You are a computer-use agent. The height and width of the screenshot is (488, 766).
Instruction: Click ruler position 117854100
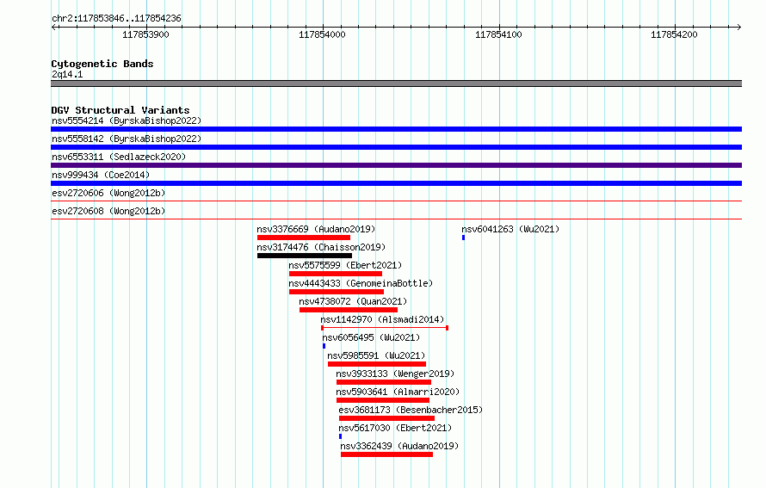coord(498,34)
